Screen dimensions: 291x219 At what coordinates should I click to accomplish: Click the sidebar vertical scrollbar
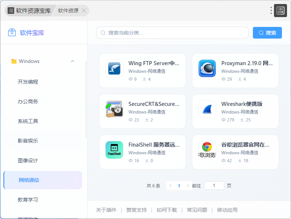pos(86,99)
